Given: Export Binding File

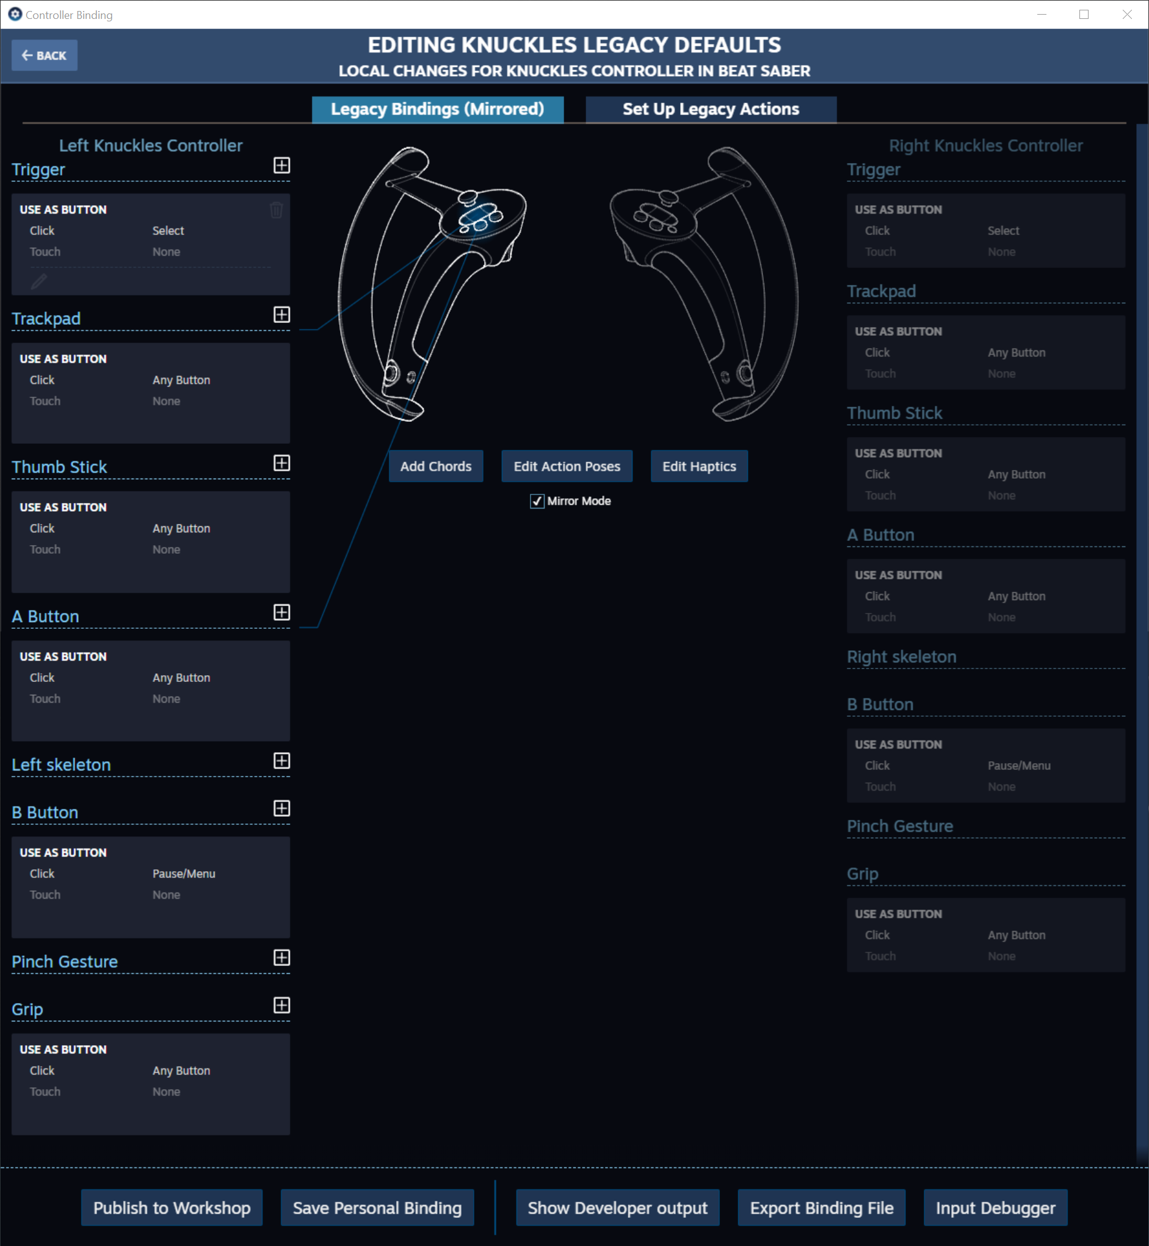Looking at the screenshot, I should [821, 1208].
